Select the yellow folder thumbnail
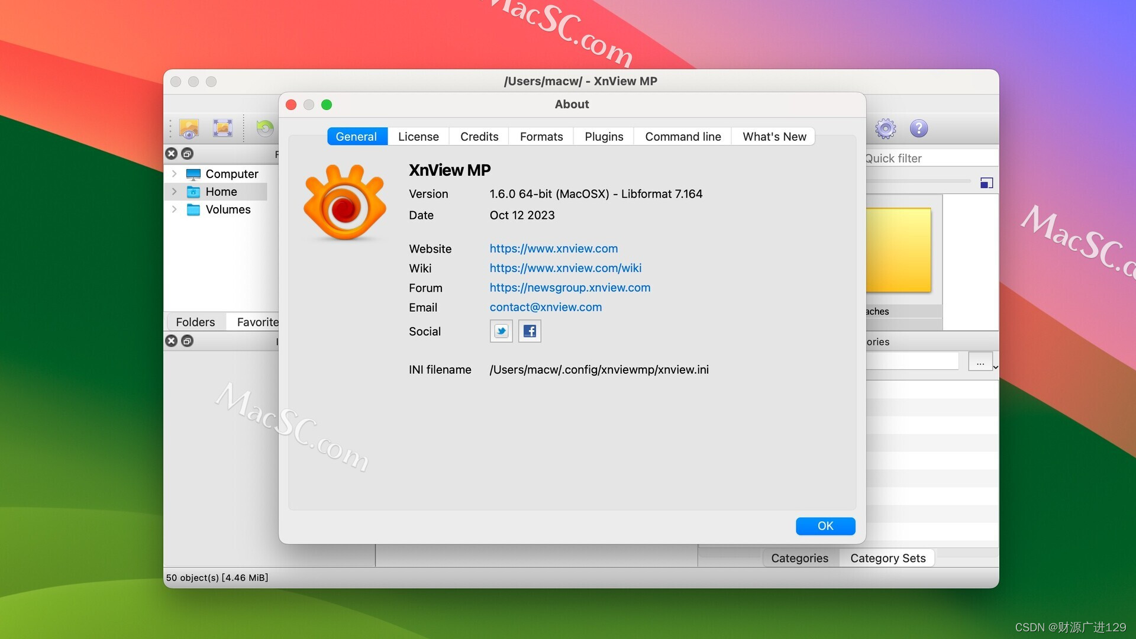Image resolution: width=1136 pixels, height=639 pixels. click(x=898, y=250)
